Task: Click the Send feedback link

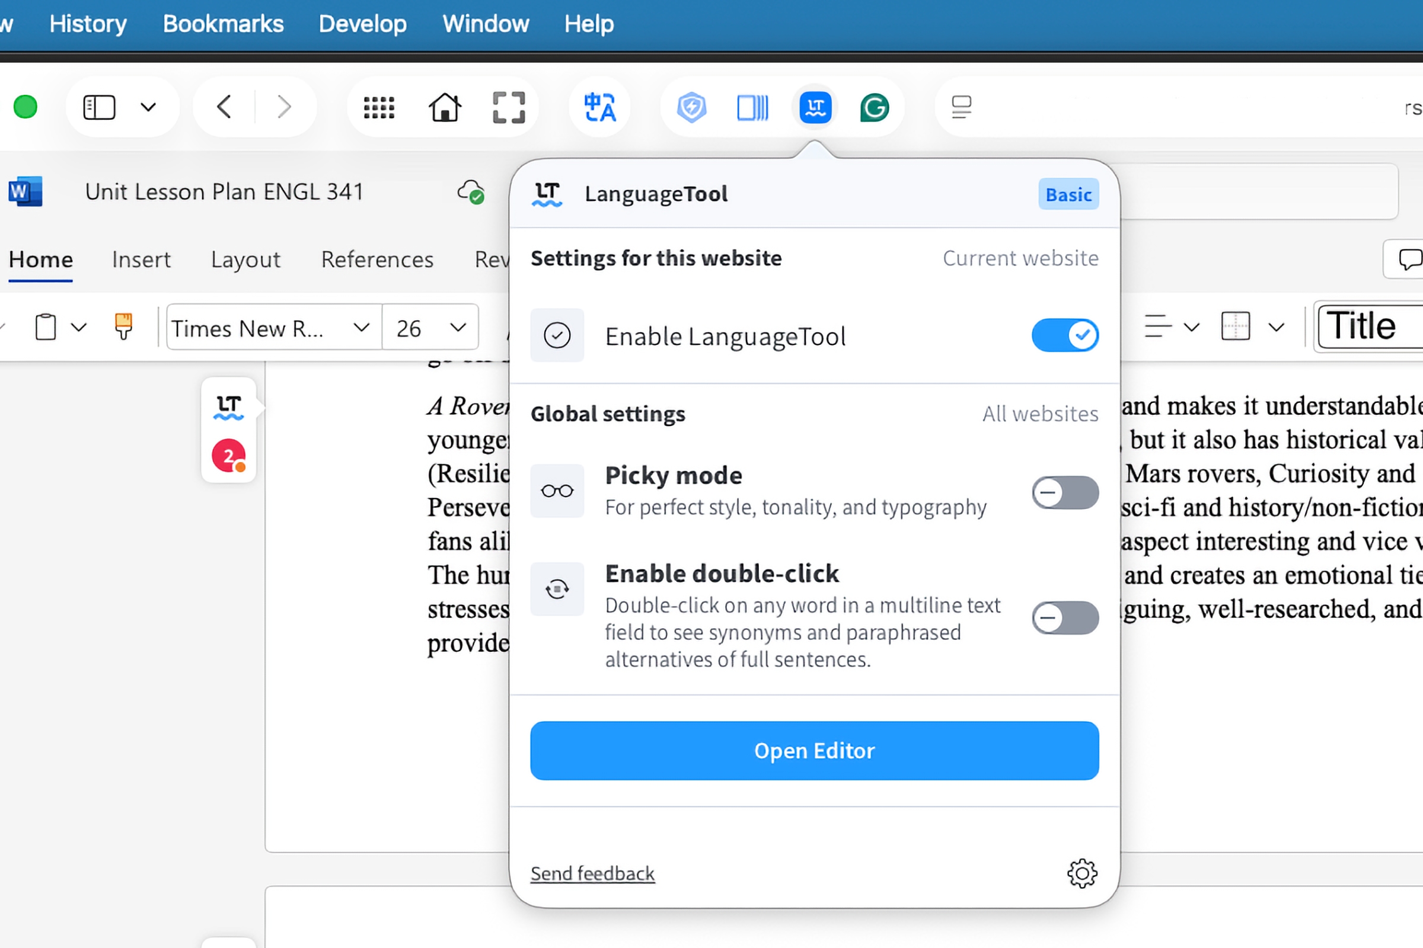Action: click(x=592, y=873)
